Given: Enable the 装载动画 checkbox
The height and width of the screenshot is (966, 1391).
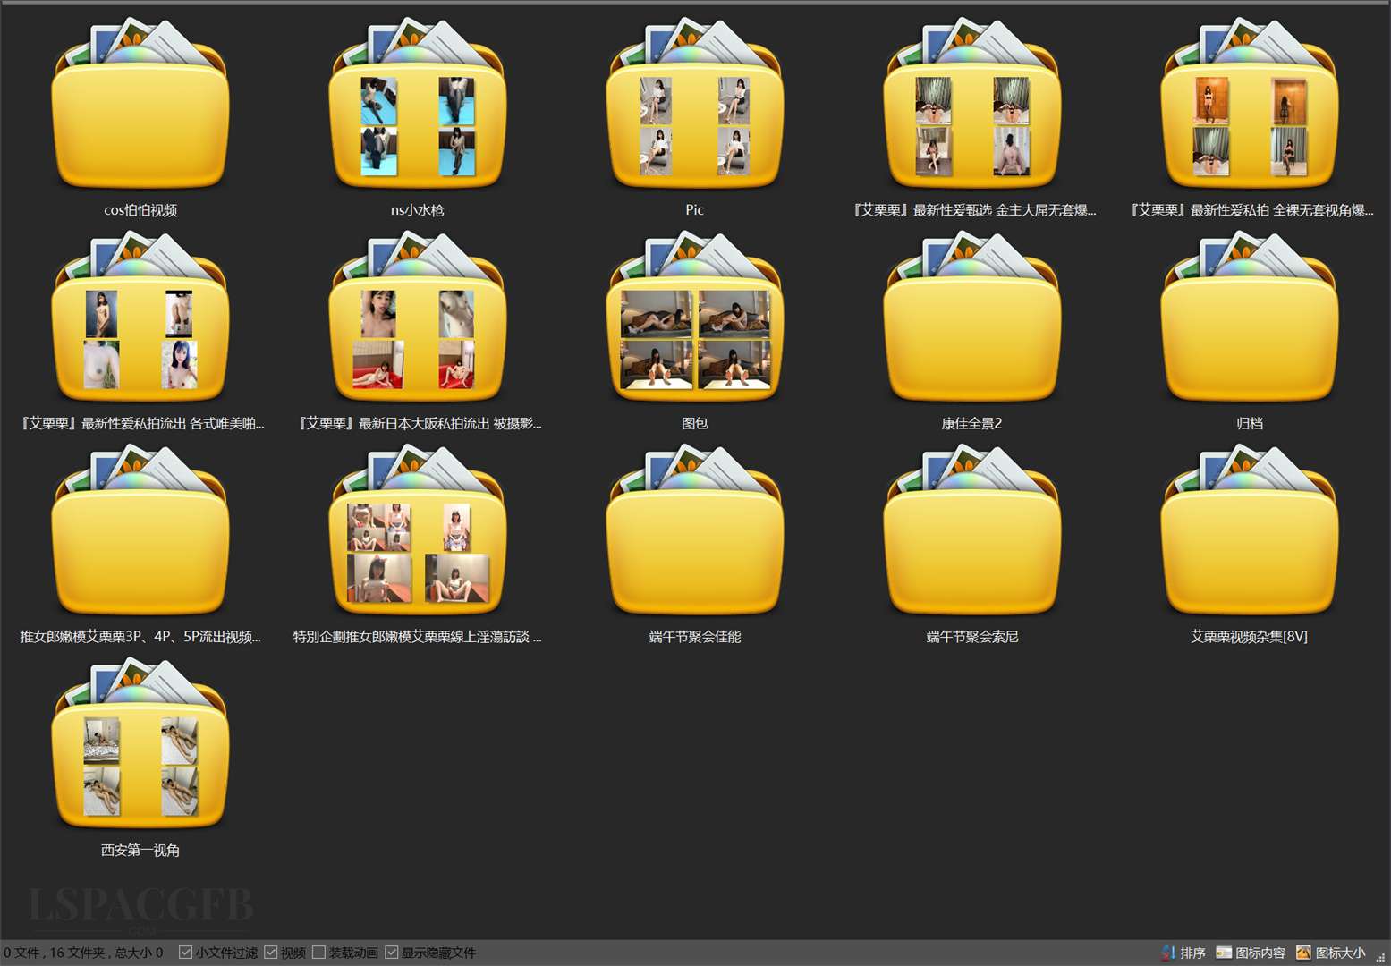Looking at the screenshot, I should [x=318, y=953].
